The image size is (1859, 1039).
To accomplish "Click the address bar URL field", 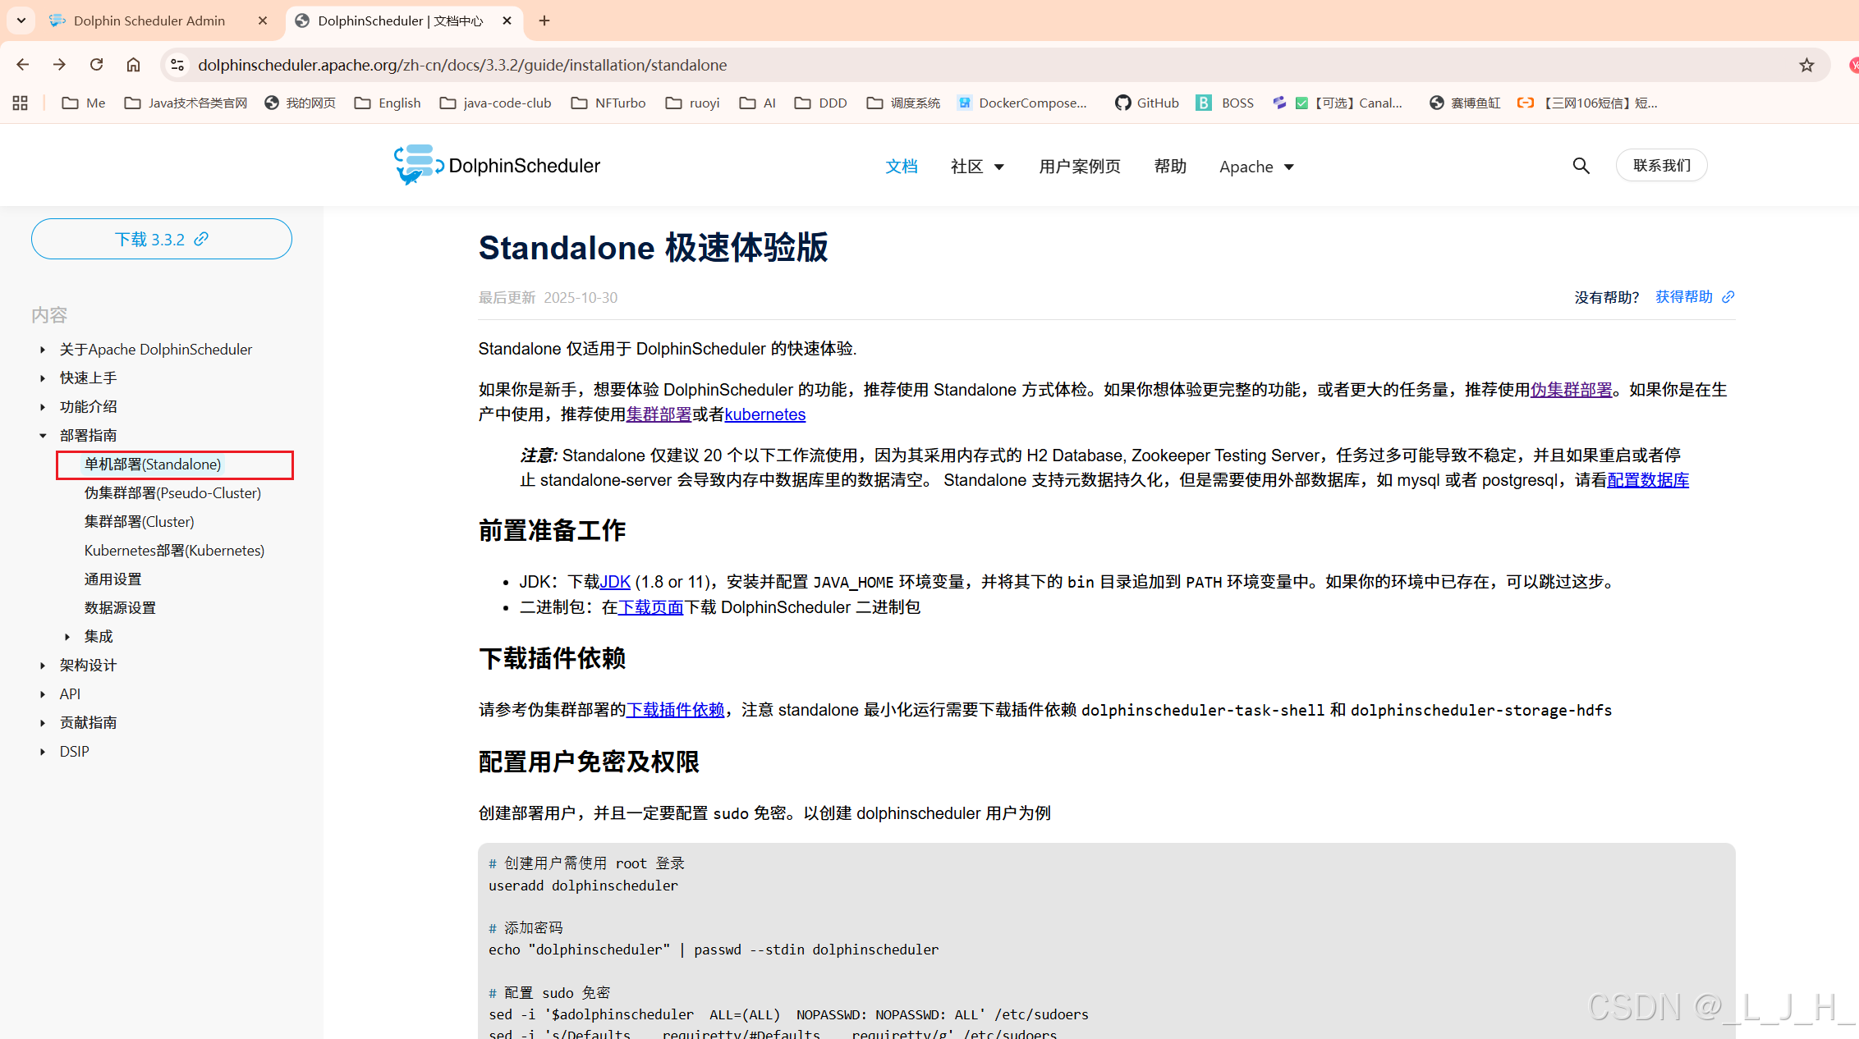I will (821, 65).
